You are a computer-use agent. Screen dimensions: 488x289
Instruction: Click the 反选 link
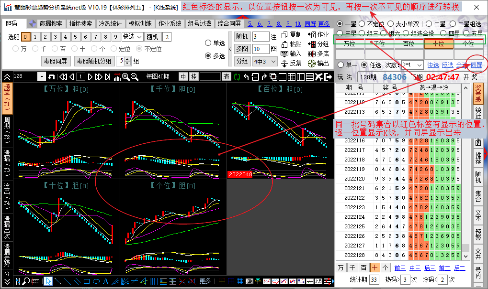coord(447,65)
